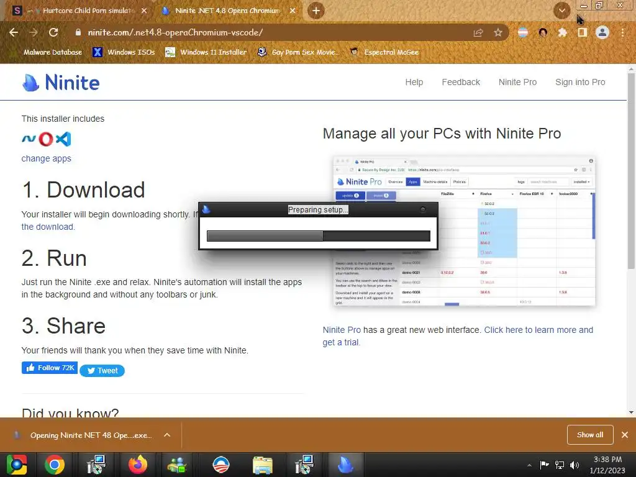The image size is (636, 477).
Task: Click the Ninite logo
Action: click(x=61, y=83)
